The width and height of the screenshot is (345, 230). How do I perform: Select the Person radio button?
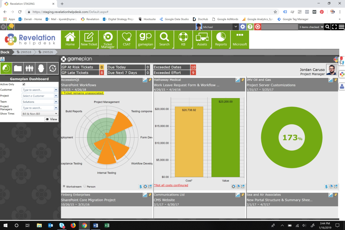[85, 187]
